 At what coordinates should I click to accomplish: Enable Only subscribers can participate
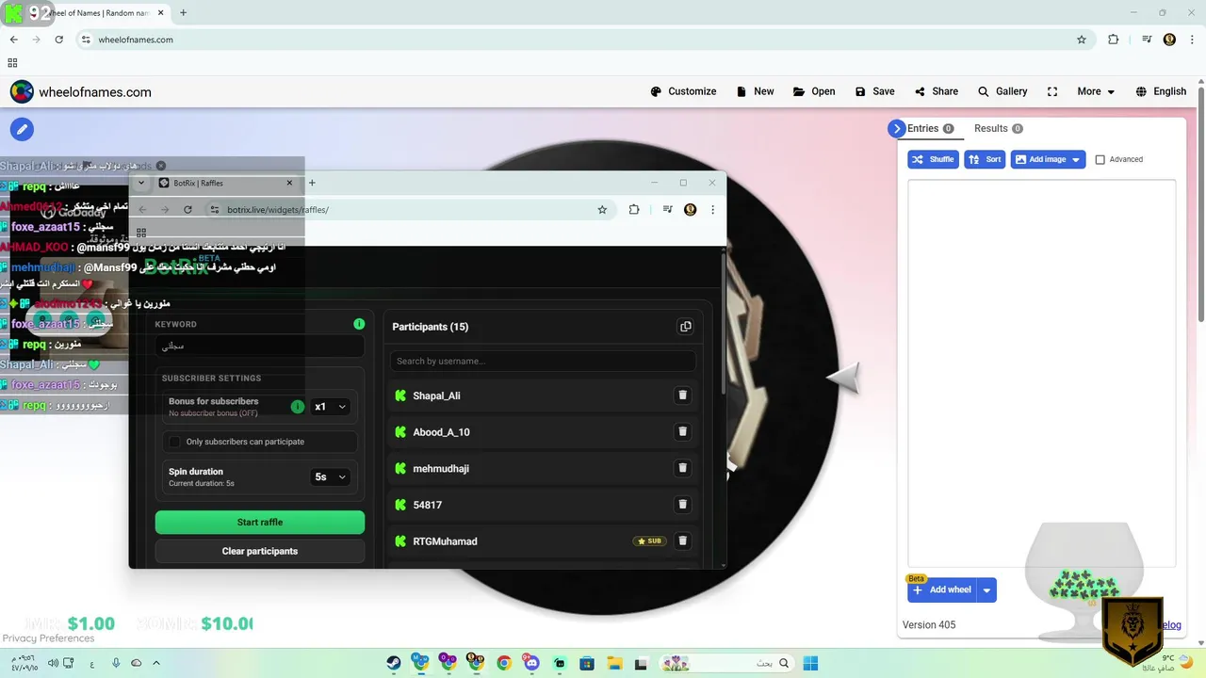(173, 442)
